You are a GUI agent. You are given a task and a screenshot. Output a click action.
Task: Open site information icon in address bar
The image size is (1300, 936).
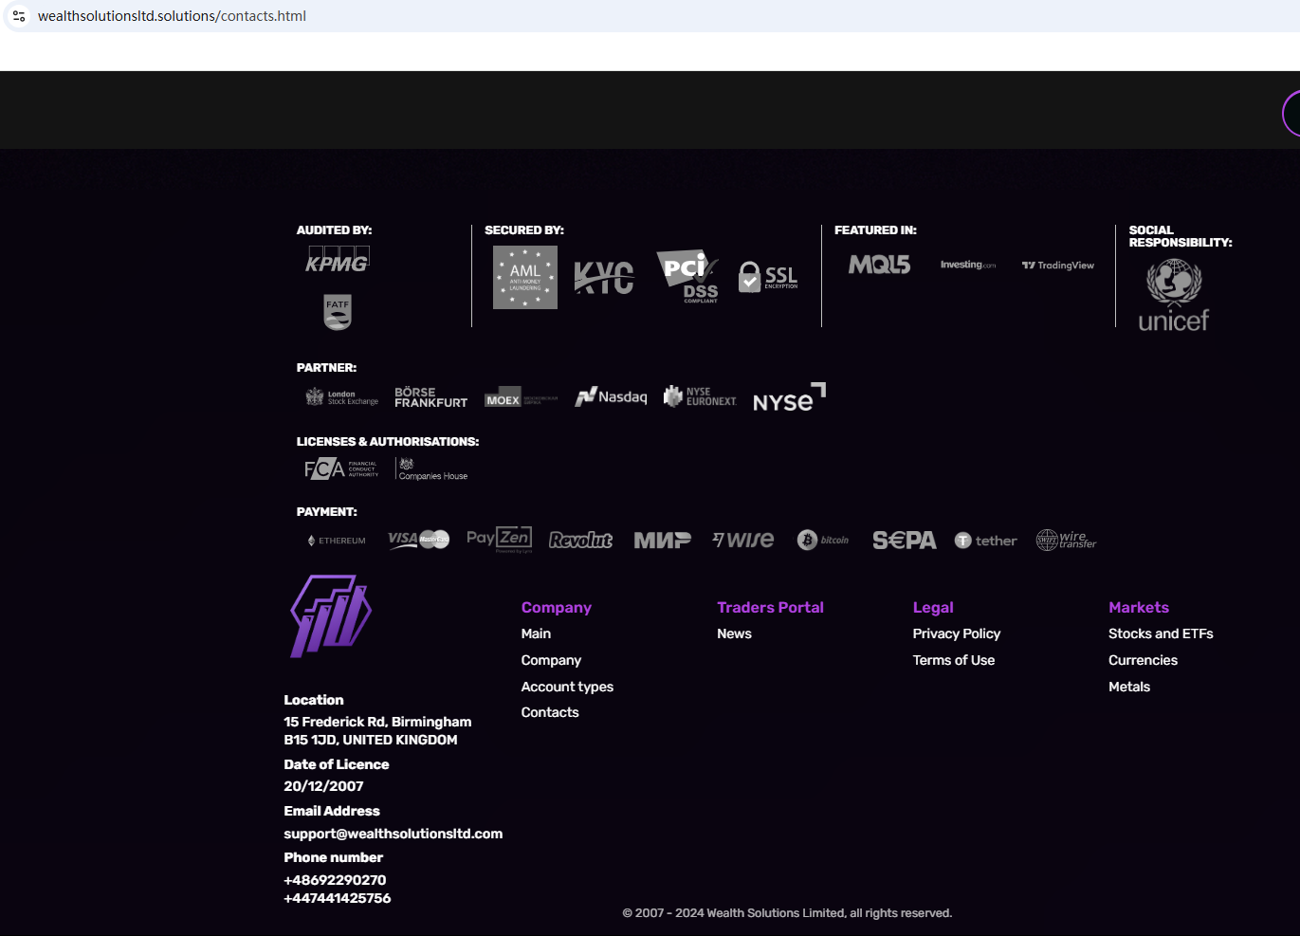19,16
